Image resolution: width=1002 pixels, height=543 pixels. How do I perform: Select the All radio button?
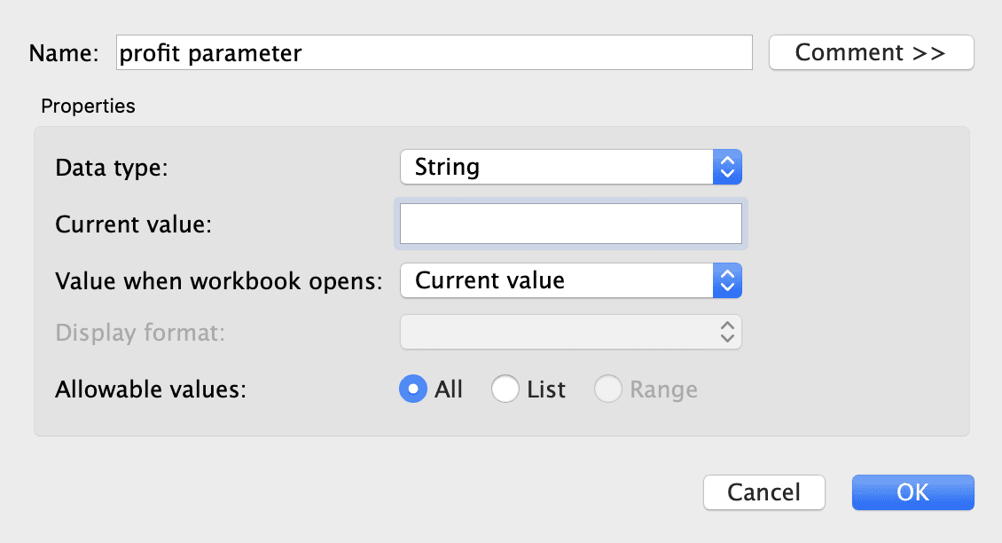click(x=413, y=389)
